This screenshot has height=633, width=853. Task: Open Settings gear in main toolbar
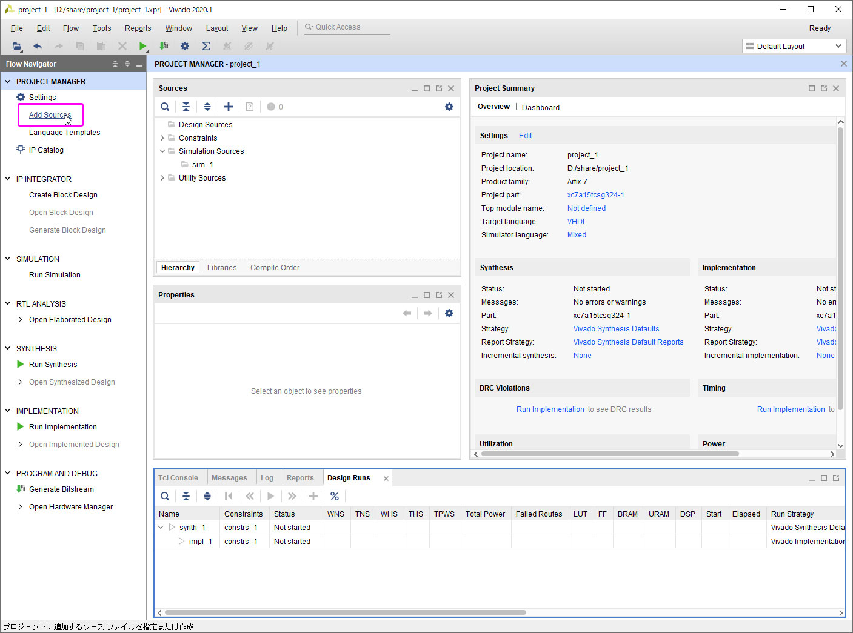[x=185, y=46]
